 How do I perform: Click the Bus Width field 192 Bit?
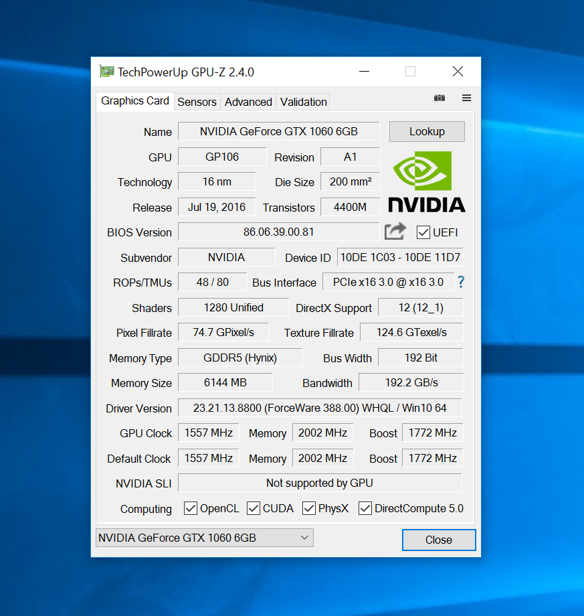(x=421, y=358)
